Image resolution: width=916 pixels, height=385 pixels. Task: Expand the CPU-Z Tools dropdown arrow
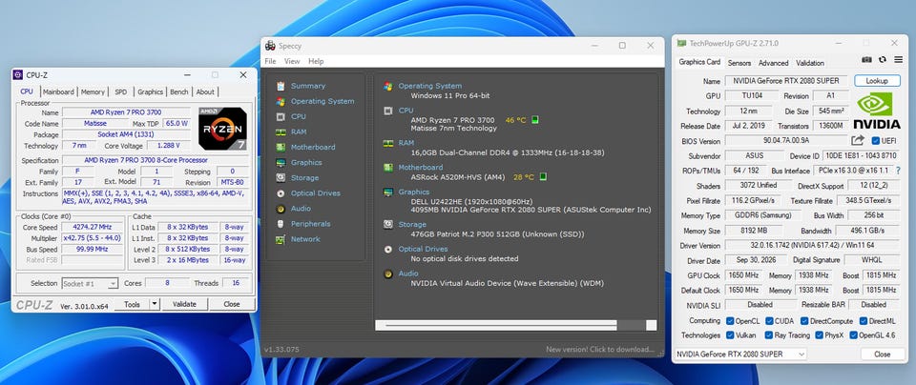point(155,304)
